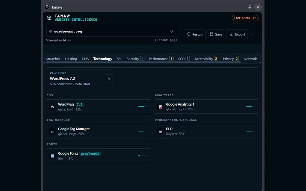Click the Google Analytics 4 confidence bar
This screenshot has width=306, height=191.
click(x=251, y=107)
